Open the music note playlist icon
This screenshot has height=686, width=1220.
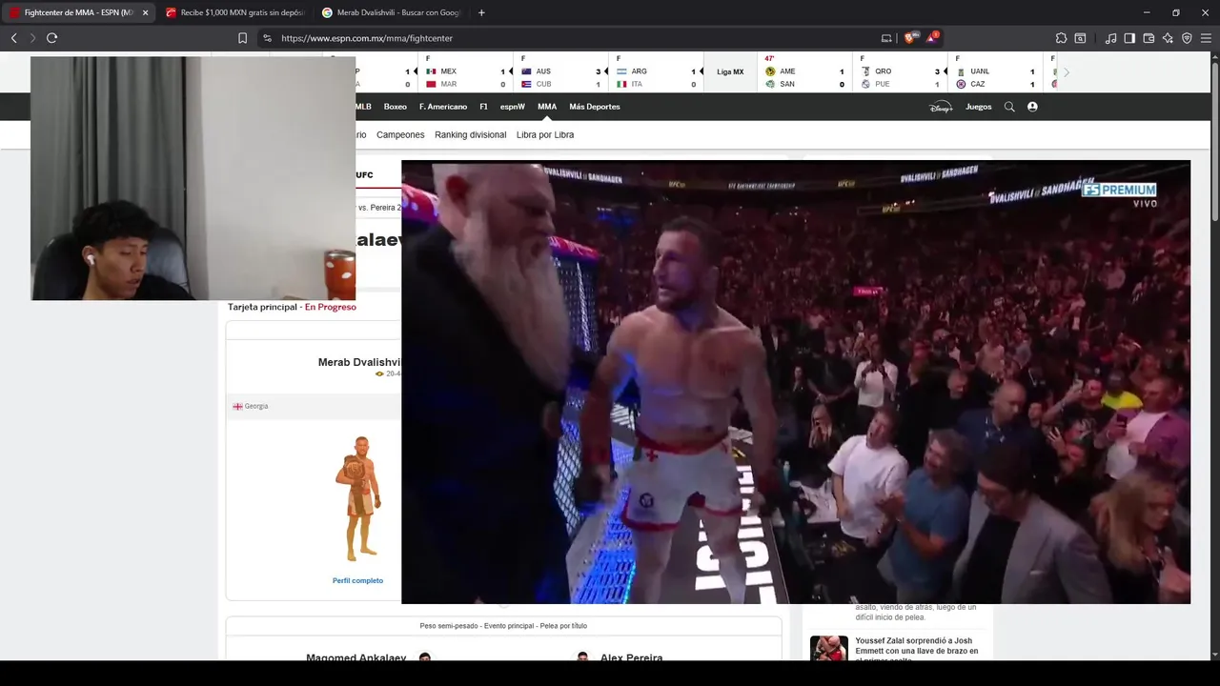[1110, 38]
